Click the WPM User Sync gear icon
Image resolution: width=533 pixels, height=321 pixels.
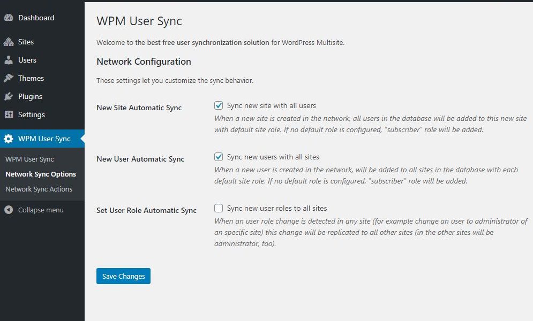click(9, 139)
